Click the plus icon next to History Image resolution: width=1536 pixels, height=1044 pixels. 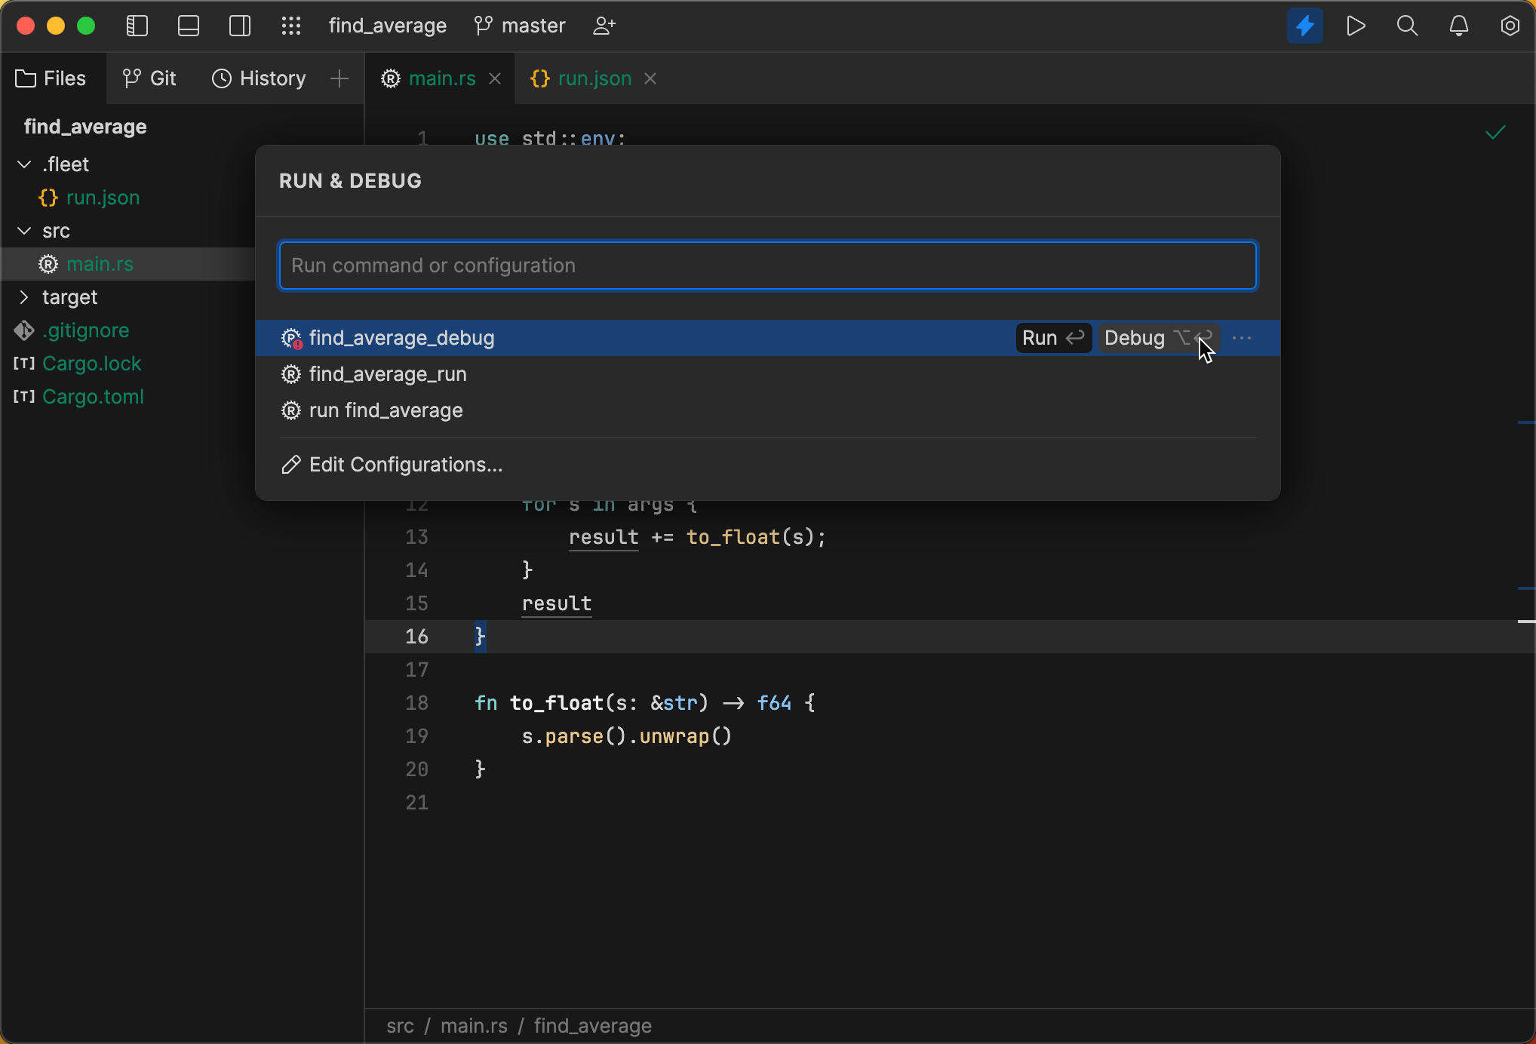point(339,78)
